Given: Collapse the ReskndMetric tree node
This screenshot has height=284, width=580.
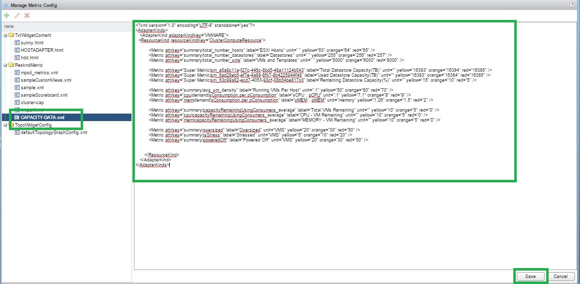Looking at the screenshot, I should coord(4,65).
